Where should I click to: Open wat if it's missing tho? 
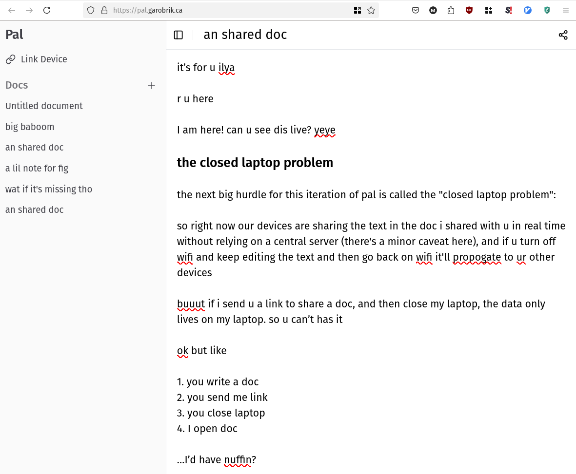pyautogui.click(x=49, y=189)
